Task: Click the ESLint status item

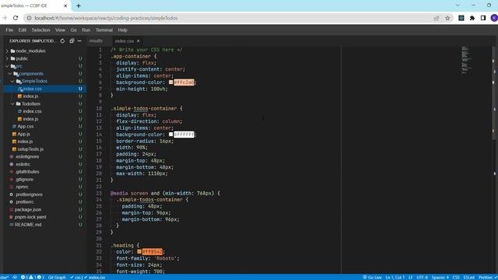Action: pyautogui.click(x=469, y=277)
